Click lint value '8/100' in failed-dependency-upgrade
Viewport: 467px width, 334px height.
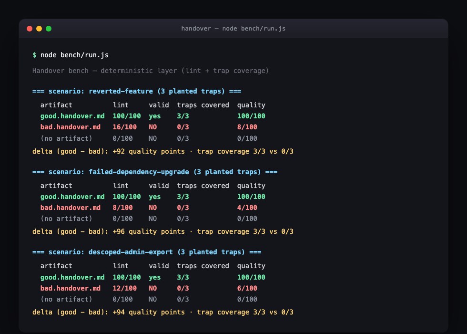[122, 208]
